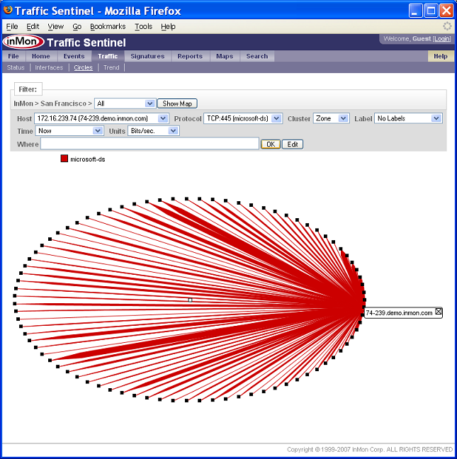Click the yellow Help tab
Viewport: 457px width, 459px height.
click(441, 56)
